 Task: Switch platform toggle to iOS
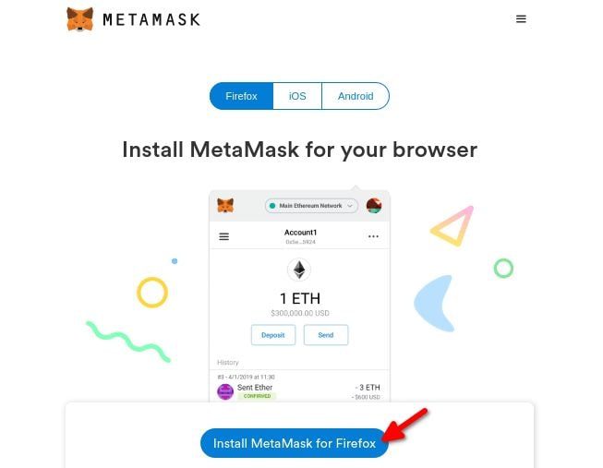click(297, 96)
